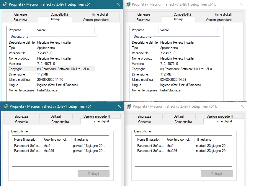This screenshot has width=255, height=192.
Task: Select Sicurezza tab in x64 b Dettagli window
Action: click(x=143, y=20)
